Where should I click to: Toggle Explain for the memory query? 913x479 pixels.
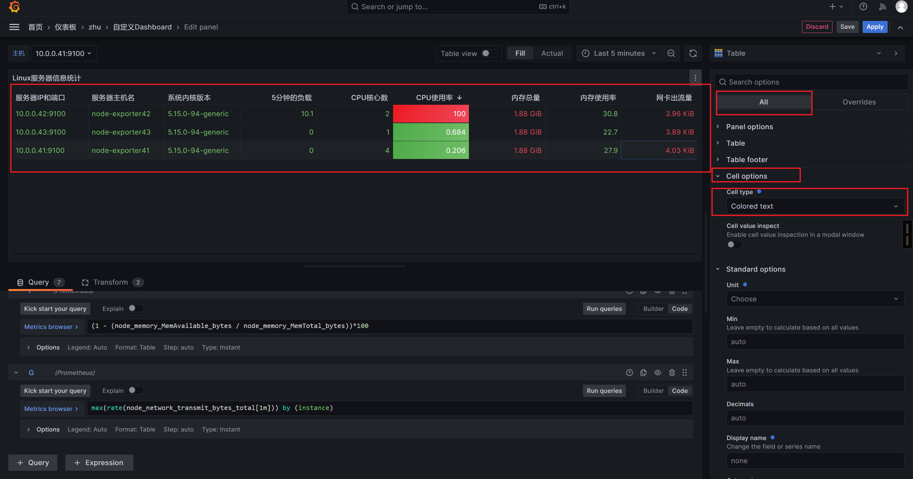[136, 308]
